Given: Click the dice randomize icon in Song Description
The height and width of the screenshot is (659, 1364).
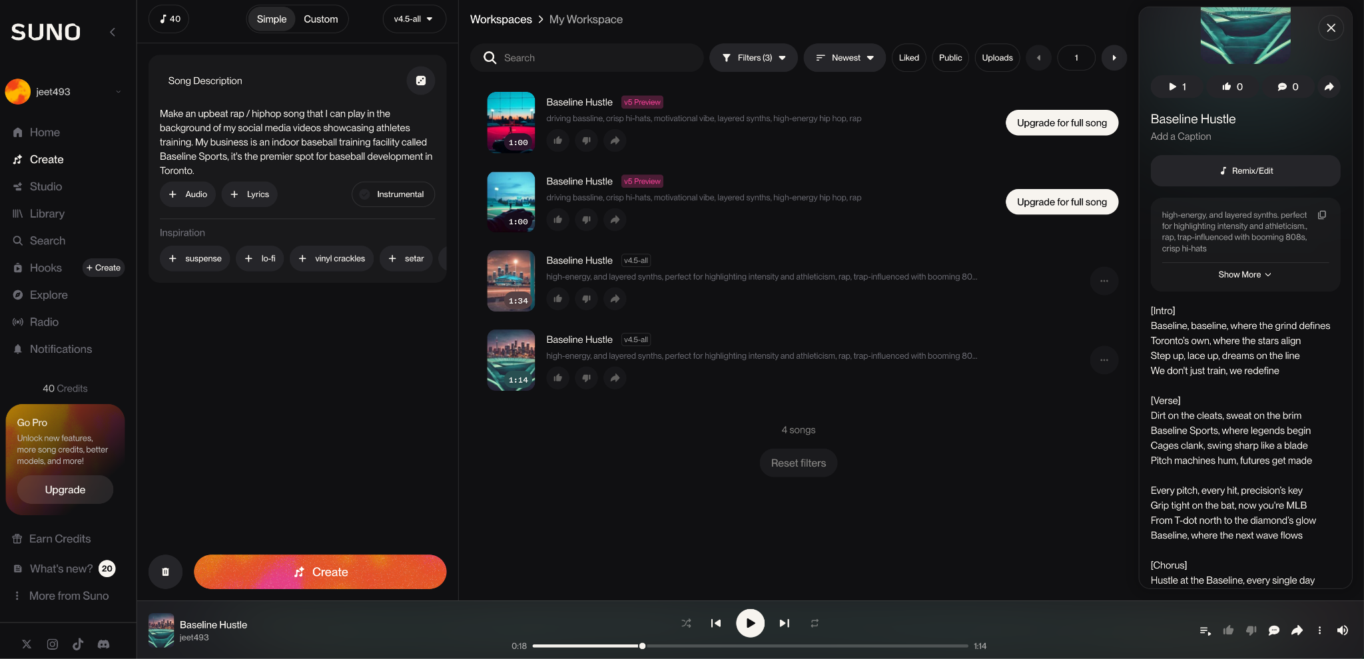Looking at the screenshot, I should (x=421, y=81).
